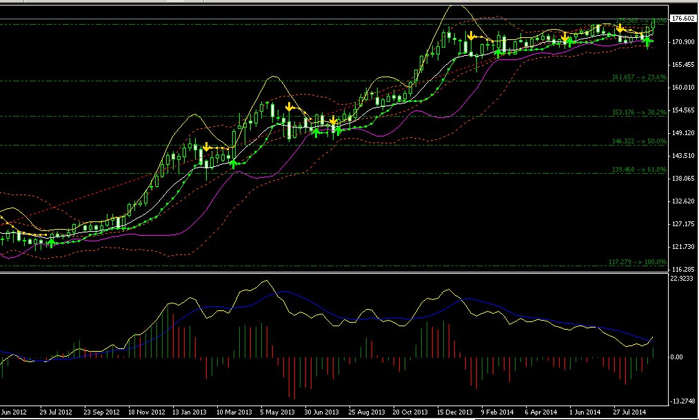Click the Jun 2012 date label

pos(14,412)
